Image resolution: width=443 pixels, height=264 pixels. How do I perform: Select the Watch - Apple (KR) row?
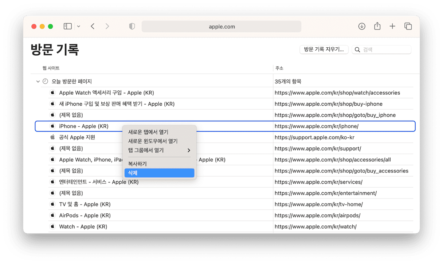(231, 226)
